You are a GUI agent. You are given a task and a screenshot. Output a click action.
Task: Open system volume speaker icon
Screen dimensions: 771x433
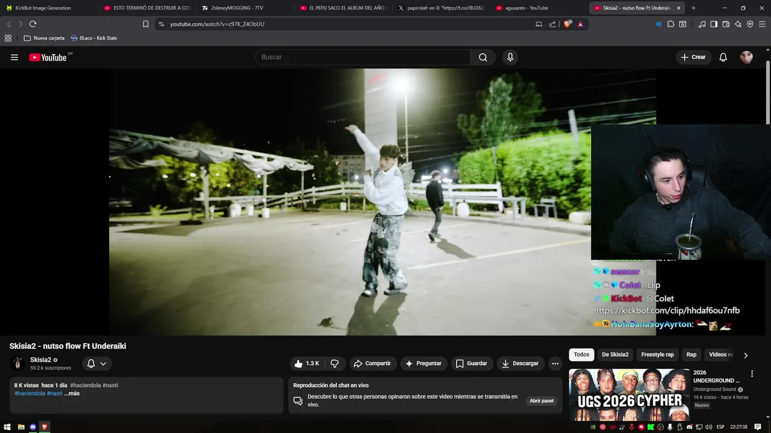point(708,427)
